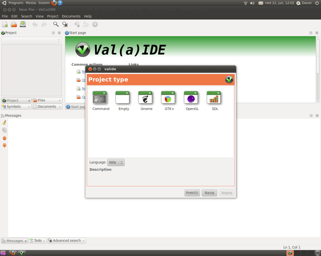Open the Project menu

53,16
